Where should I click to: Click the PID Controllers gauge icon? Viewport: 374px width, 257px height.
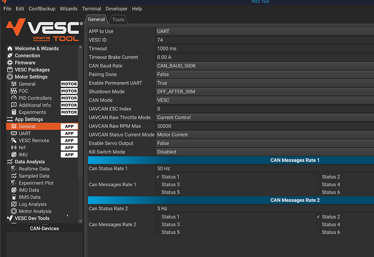pos(14,98)
